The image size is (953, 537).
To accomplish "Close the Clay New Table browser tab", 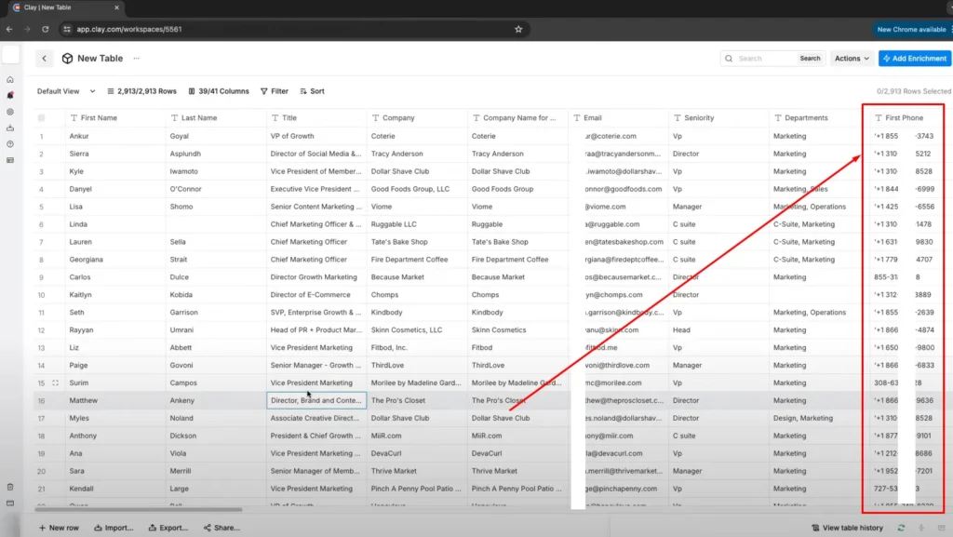I will click(116, 7).
